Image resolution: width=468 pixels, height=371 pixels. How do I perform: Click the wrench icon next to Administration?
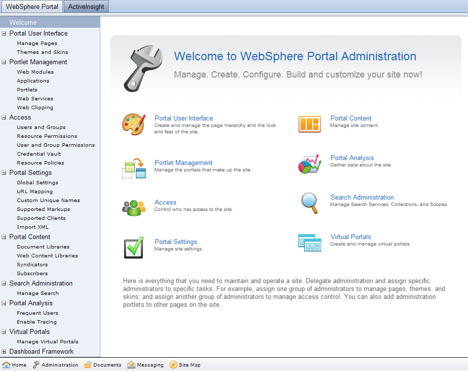pyautogui.click(x=36, y=365)
